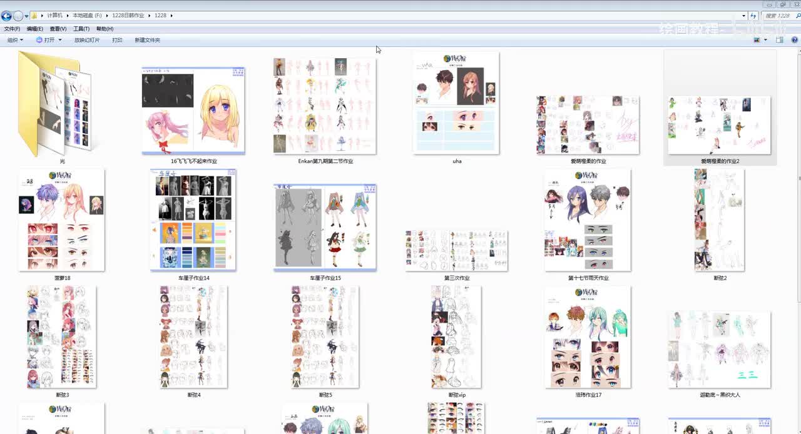This screenshot has width=801, height=434.
Task: Select the 爱萌橙柔的作业 thumbnail
Action: tap(588, 124)
